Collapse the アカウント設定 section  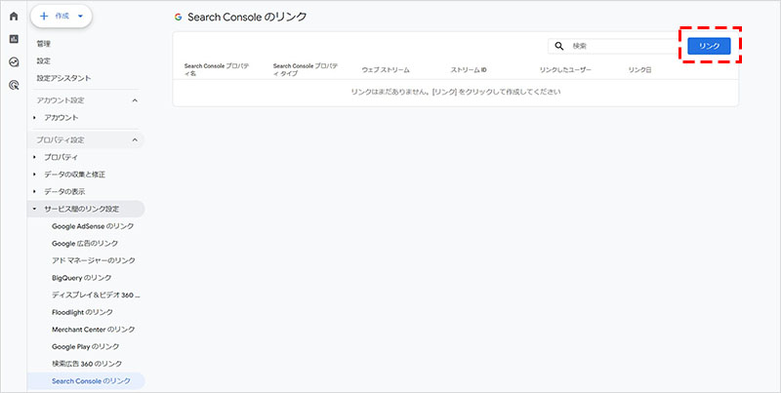pos(134,100)
